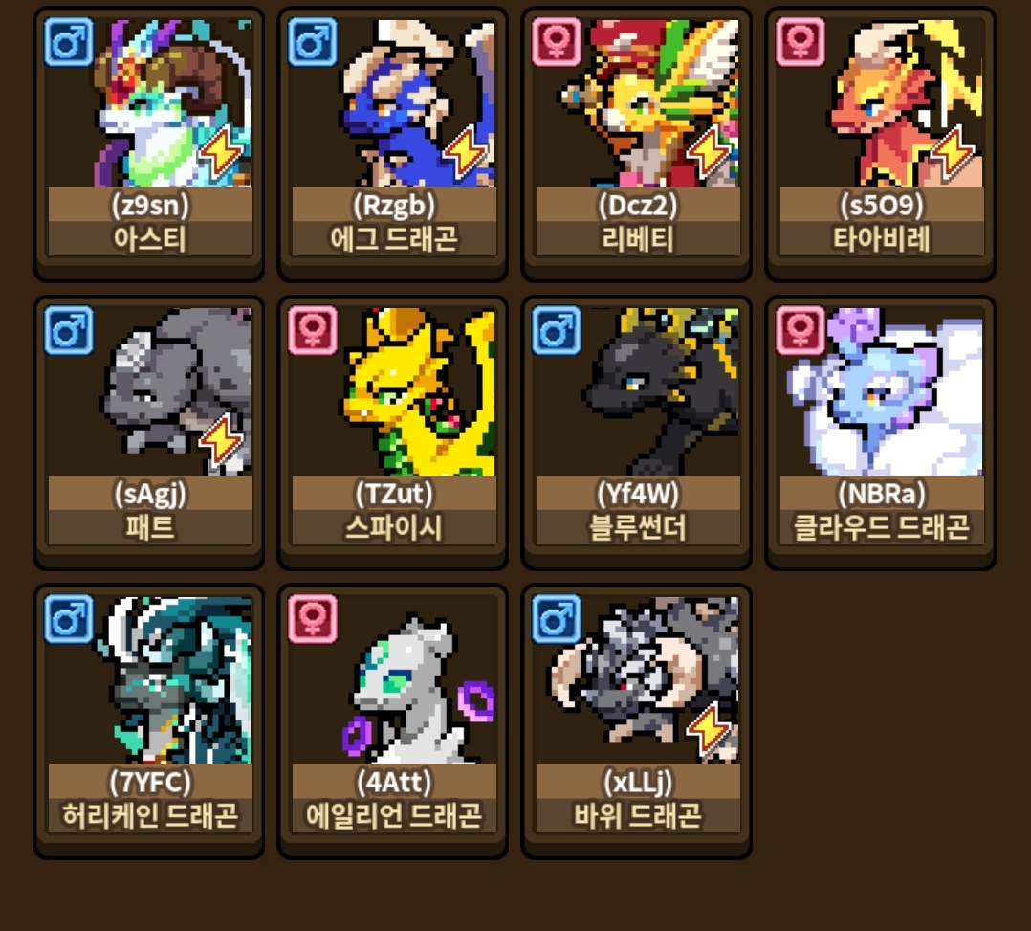Click the male icon on 아스티 card

[69, 43]
